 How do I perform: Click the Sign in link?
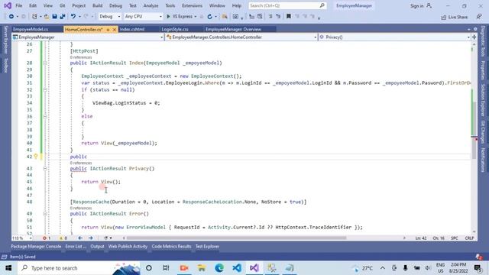pos(417,6)
